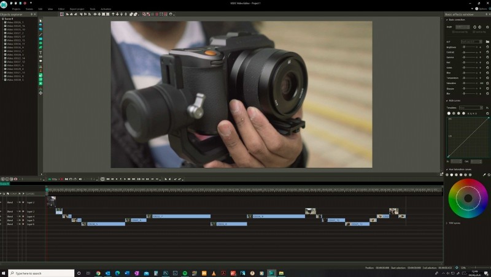Click the grid icon at the toolbar's left end

[x=62, y=14]
